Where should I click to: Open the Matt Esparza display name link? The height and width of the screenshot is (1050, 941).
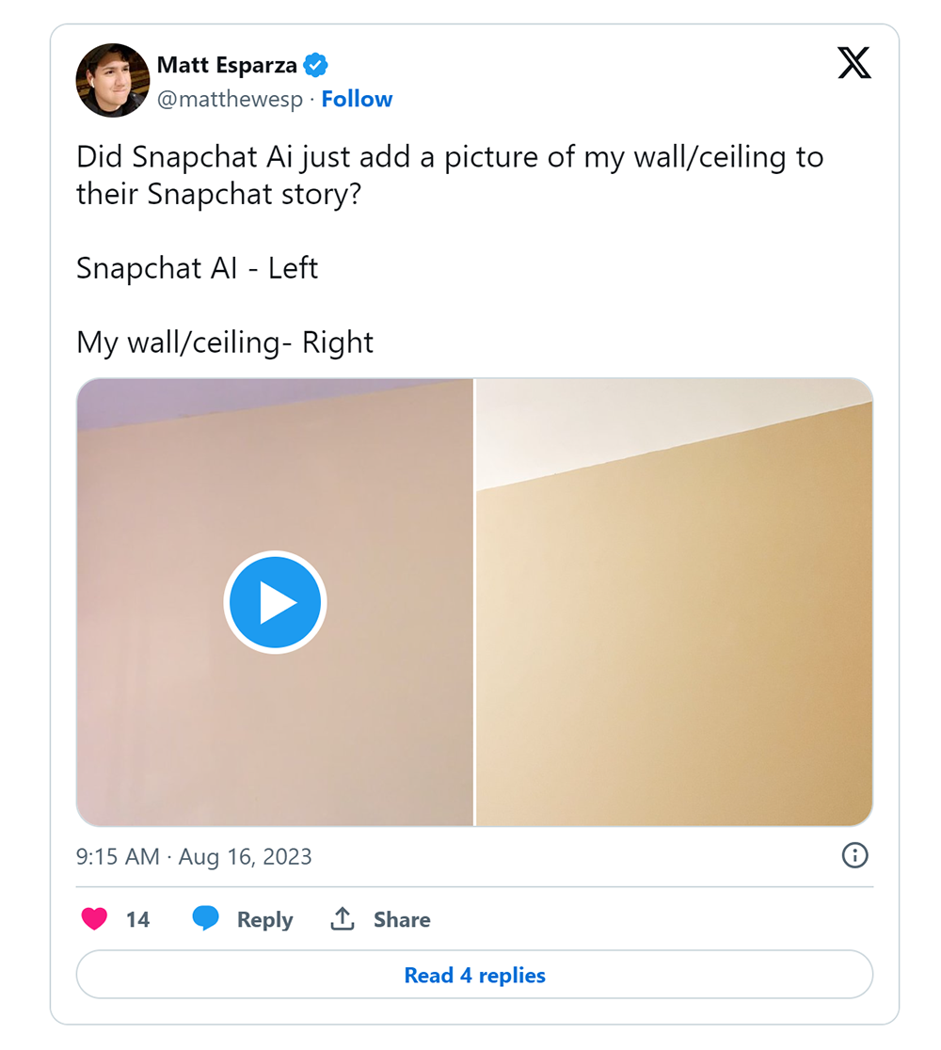point(227,65)
